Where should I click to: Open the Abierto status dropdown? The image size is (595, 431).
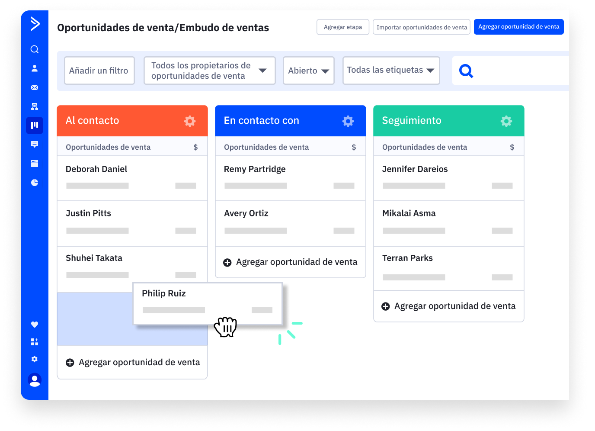point(309,71)
